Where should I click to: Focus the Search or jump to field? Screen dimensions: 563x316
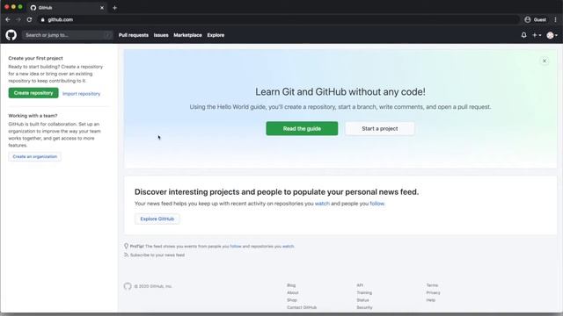pyautogui.click(x=67, y=35)
